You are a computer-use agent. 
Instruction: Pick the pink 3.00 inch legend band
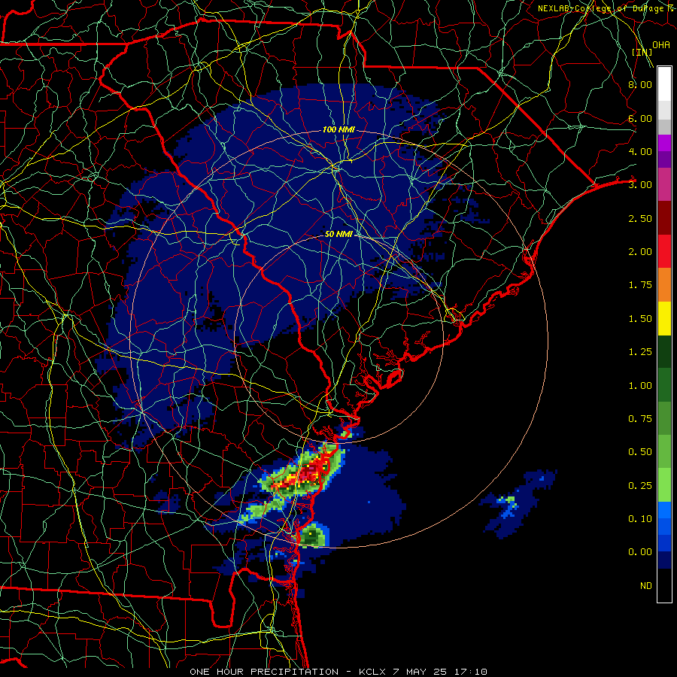tap(664, 184)
